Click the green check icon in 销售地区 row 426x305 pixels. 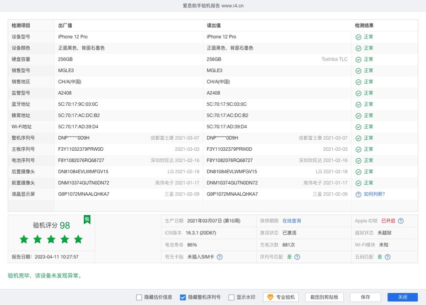pos(358,82)
